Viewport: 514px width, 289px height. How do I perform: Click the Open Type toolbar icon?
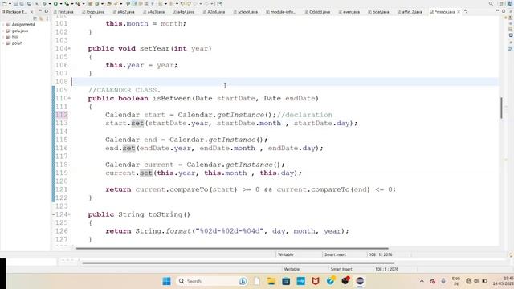point(109,4)
